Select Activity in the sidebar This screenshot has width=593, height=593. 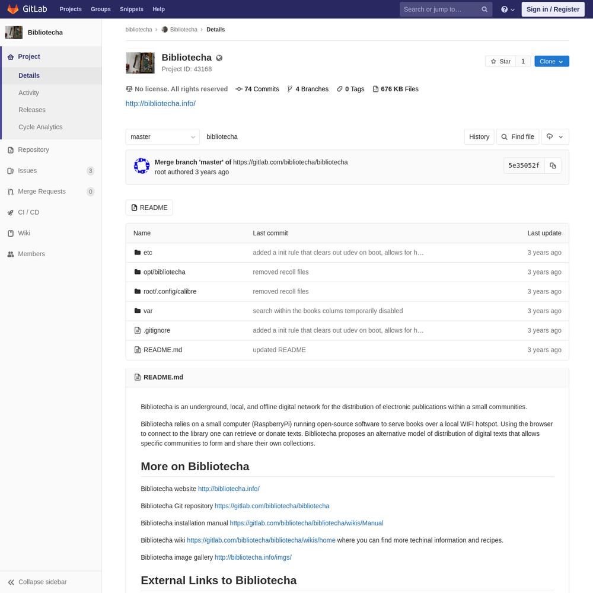pyautogui.click(x=28, y=93)
